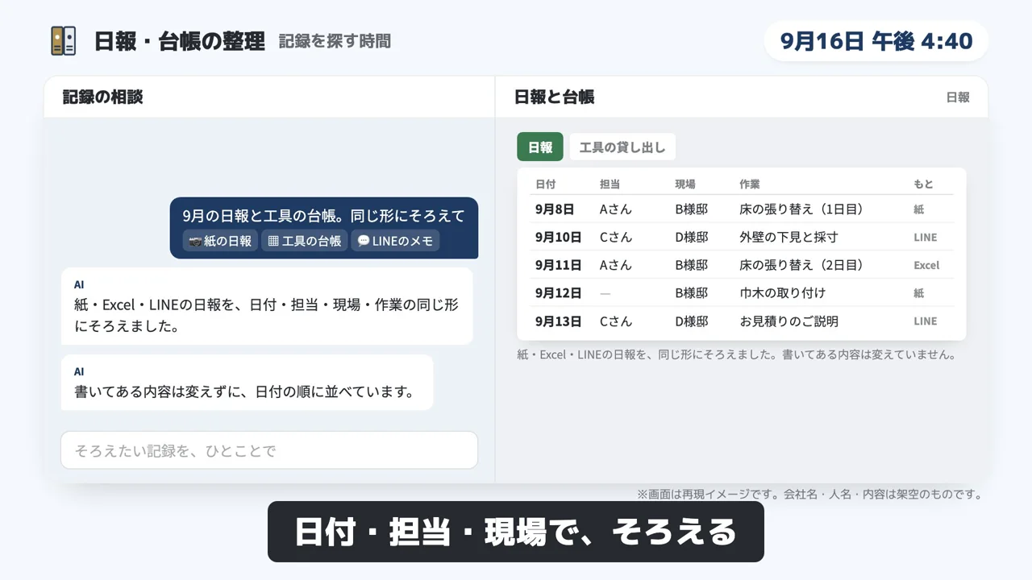Click the 作業 column header
The height and width of the screenshot is (580, 1032).
(x=750, y=184)
